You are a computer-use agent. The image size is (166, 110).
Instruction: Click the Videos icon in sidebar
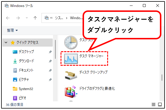15,98
